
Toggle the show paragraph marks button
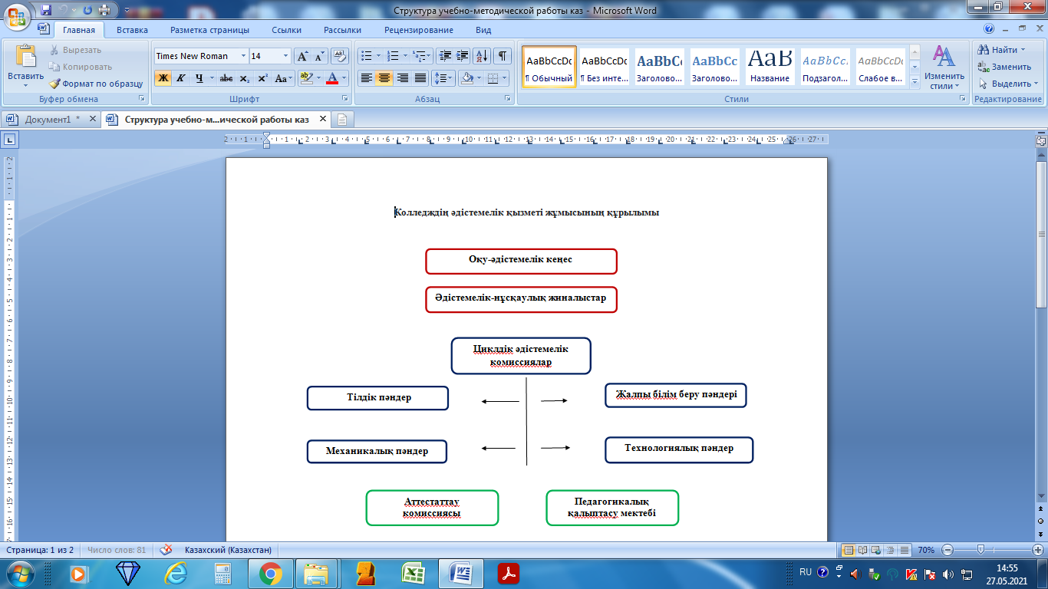503,56
